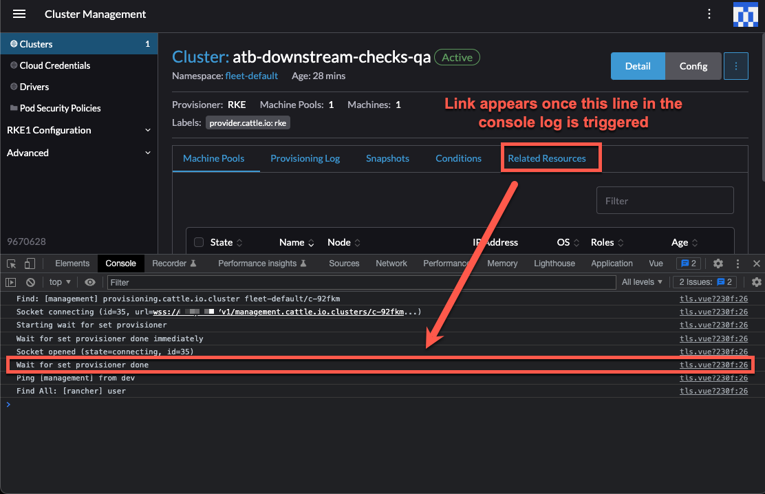Click the Config button for the cluster
The width and height of the screenshot is (765, 494).
(x=693, y=65)
